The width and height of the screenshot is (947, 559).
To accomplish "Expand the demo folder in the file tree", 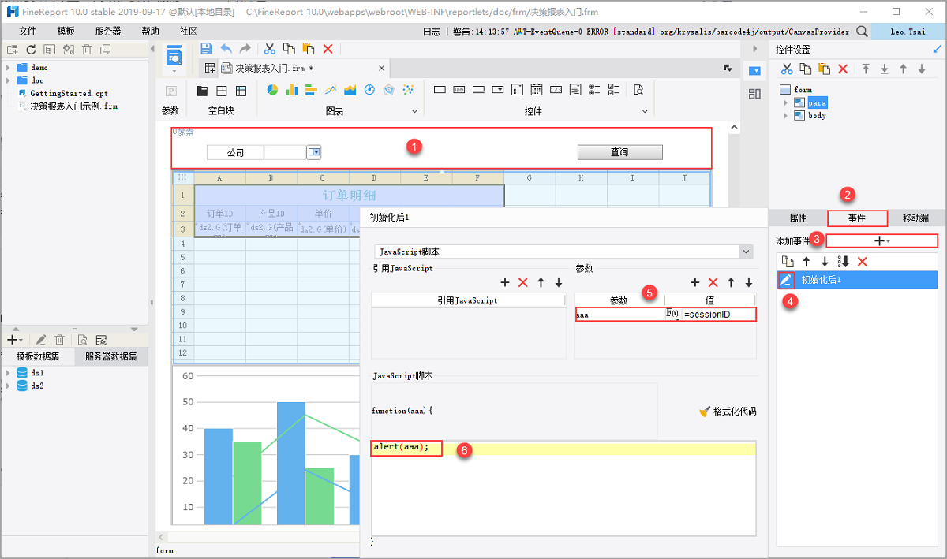I will 8,68.
